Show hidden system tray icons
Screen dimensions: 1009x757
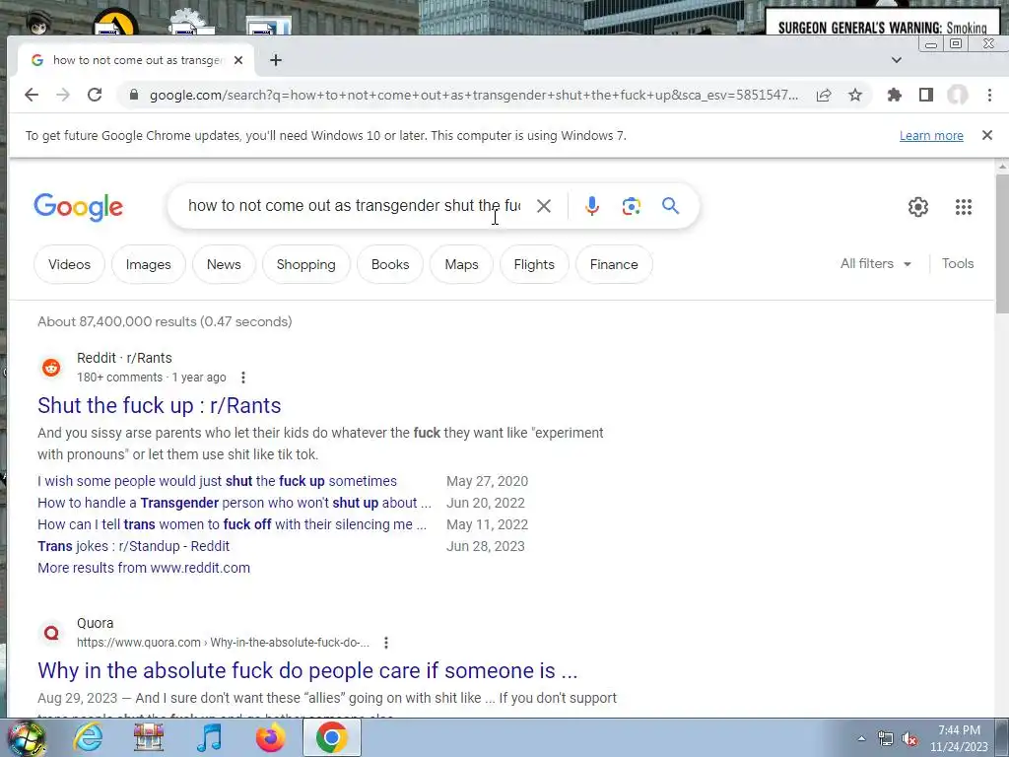click(861, 739)
